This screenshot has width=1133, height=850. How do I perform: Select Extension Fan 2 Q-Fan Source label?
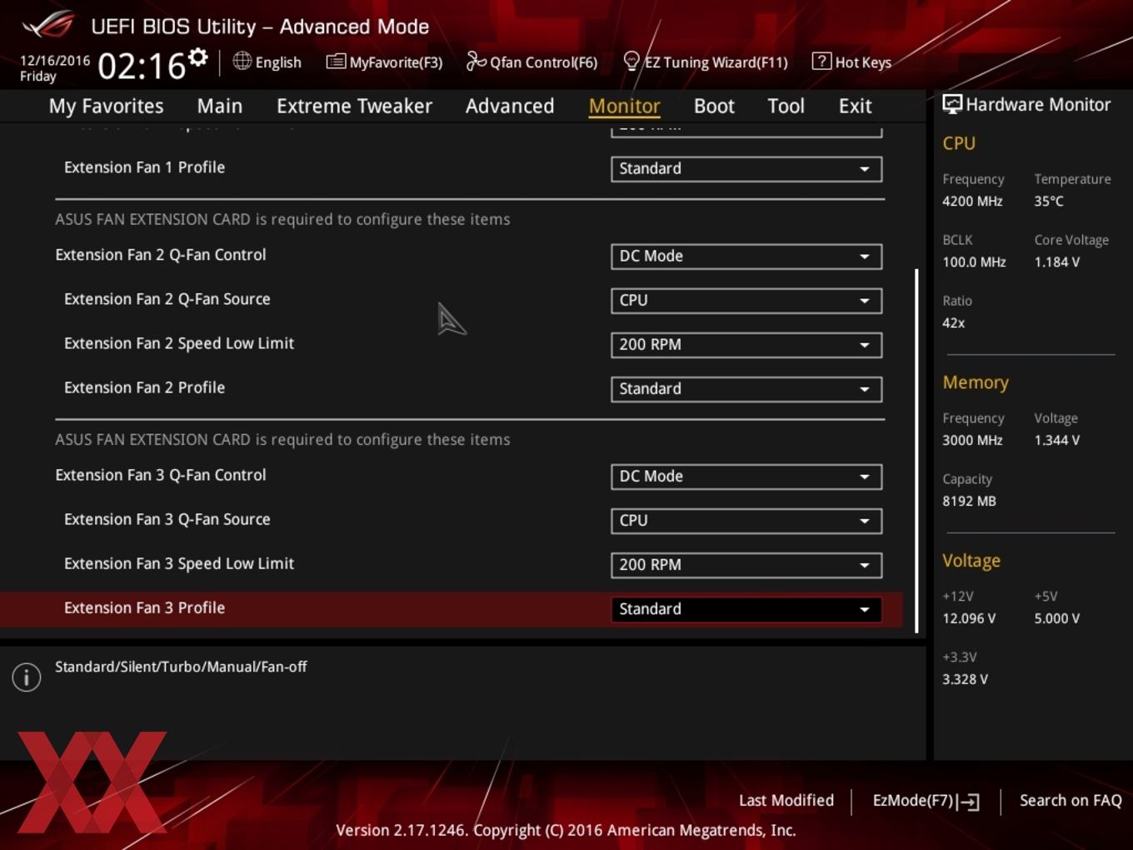pos(167,299)
